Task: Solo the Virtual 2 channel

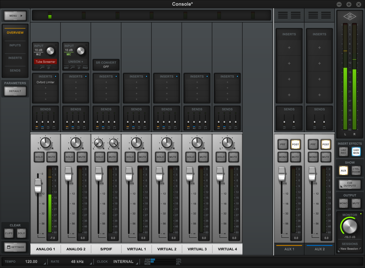Action: (160, 157)
